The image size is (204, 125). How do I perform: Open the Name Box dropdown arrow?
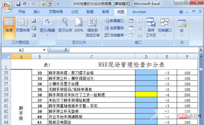click(44, 50)
